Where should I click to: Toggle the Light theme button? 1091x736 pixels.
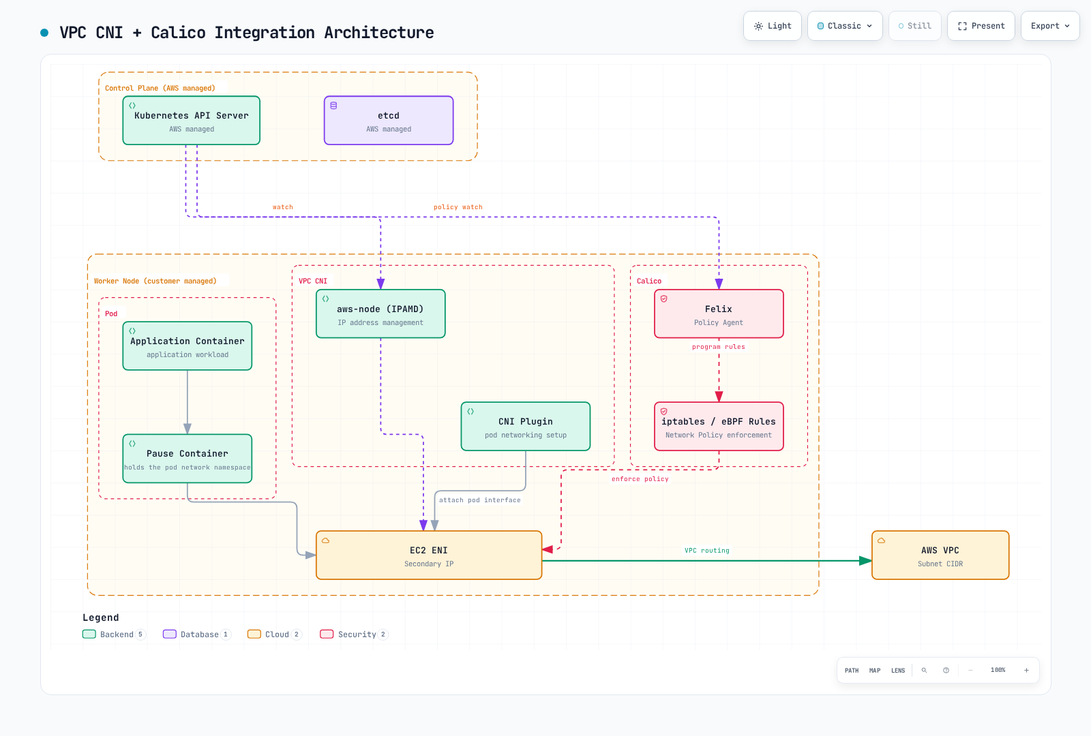pyautogui.click(x=772, y=26)
